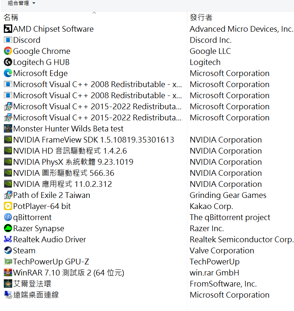Click the Razer Synapse icon
Viewport: 294px width, 311px height.
click(x=8, y=228)
